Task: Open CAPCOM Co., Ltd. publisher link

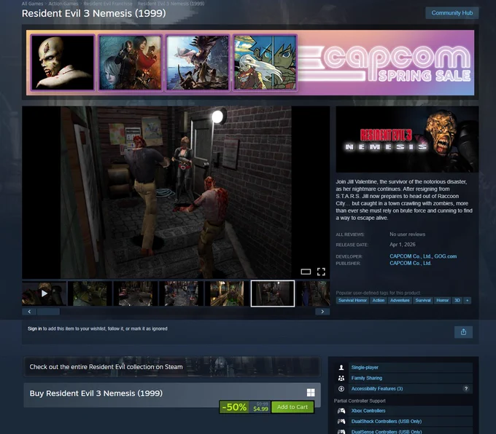Action: (x=410, y=263)
